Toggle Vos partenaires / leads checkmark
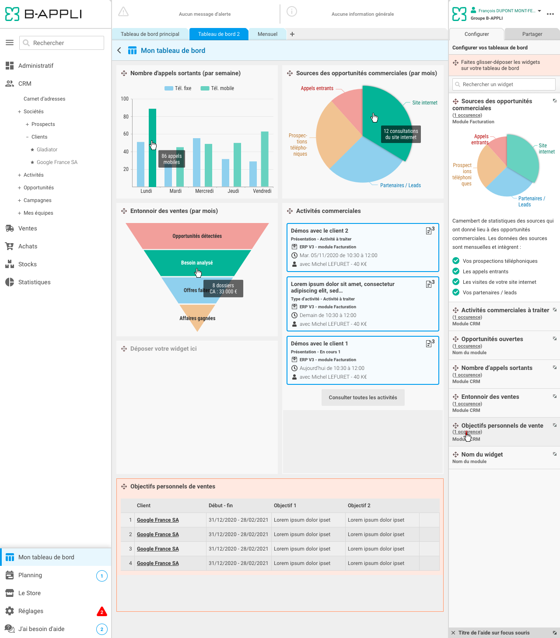The height and width of the screenshot is (638, 560). [456, 293]
